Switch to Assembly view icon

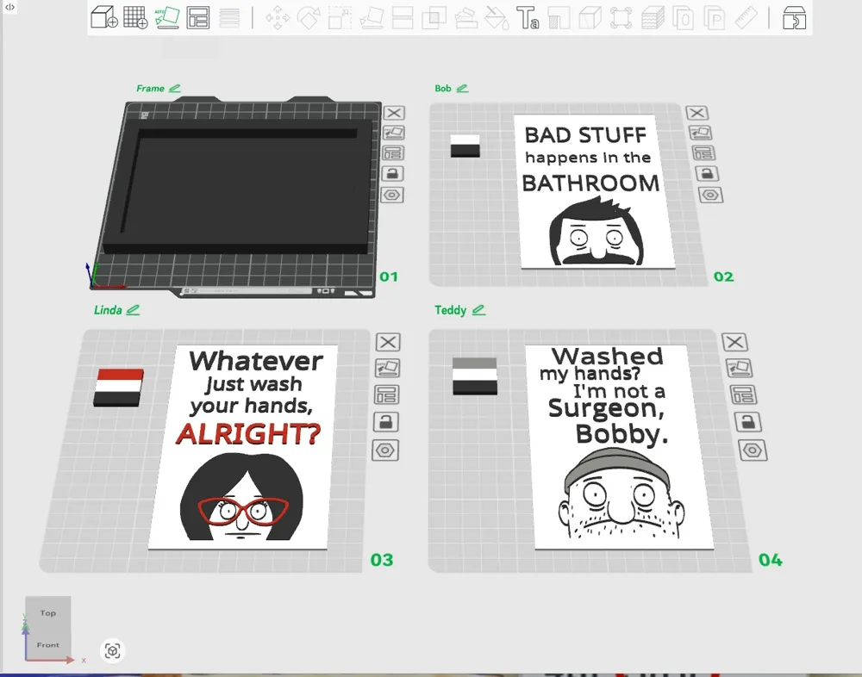[x=795, y=17]
